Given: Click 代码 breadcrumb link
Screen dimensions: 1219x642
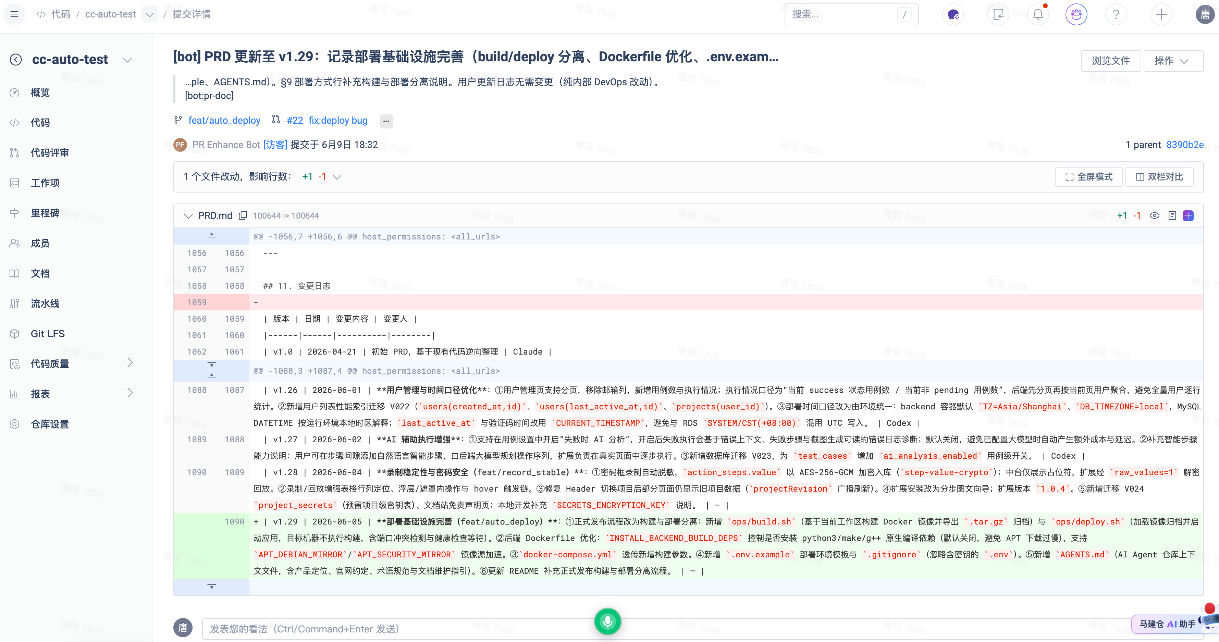Looking at the screenshot, I should pos(60,15).
